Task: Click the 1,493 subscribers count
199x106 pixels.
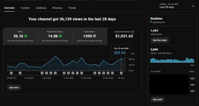Action: [x=154, y=31]
